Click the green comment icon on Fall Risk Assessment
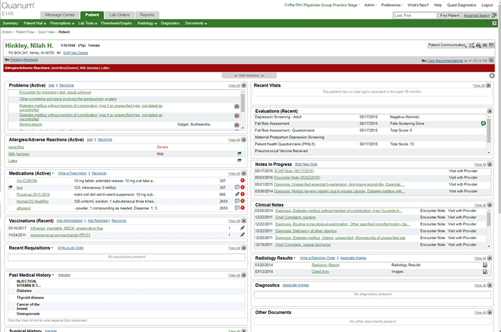The width and height of the screenshot is (501, 332). [483, 123]
